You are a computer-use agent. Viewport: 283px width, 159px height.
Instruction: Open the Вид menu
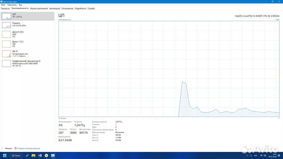[x=20, y=5]
